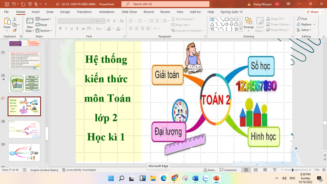Image resolution: width=327 pixels, height=184 pixels.
Task: Toggle the Notes pane
Action: pos(207,170)
